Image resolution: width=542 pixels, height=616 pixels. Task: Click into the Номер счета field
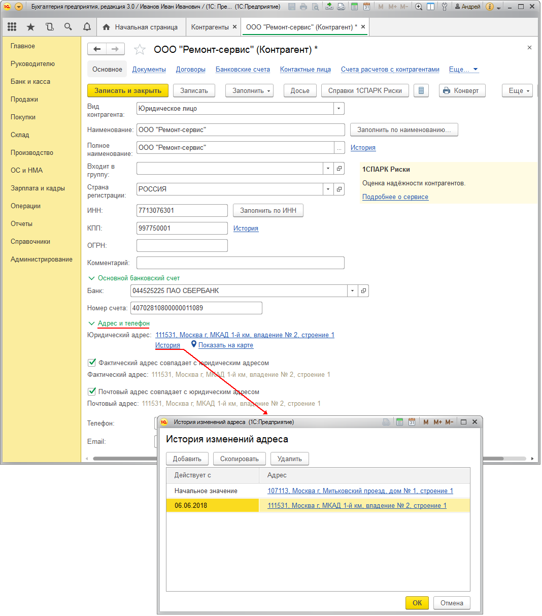(196, 308)
